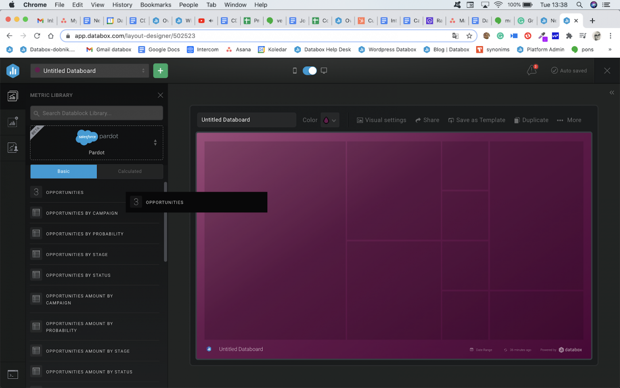Expand the Untitled Databoard selector dropdown
This screenshot has width=620, height=388.
click(90, 71)
